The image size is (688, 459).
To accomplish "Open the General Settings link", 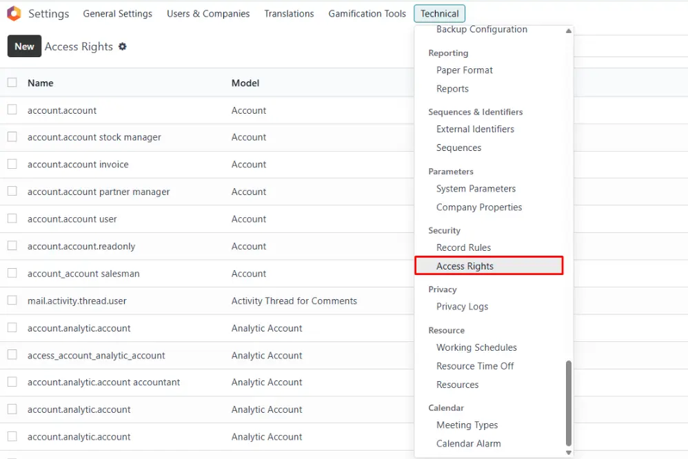I will coord(117,14).
